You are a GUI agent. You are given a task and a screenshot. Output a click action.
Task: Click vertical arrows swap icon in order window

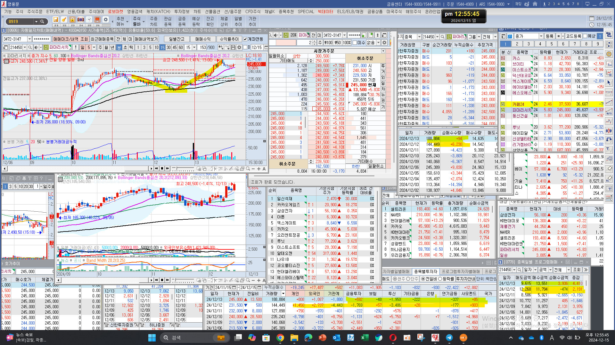378,35
